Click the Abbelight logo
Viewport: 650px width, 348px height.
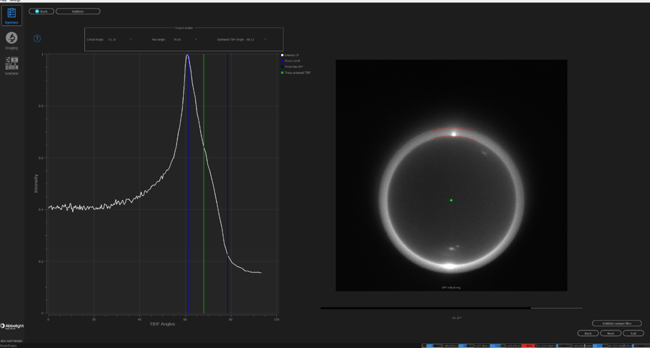(12, 326)
